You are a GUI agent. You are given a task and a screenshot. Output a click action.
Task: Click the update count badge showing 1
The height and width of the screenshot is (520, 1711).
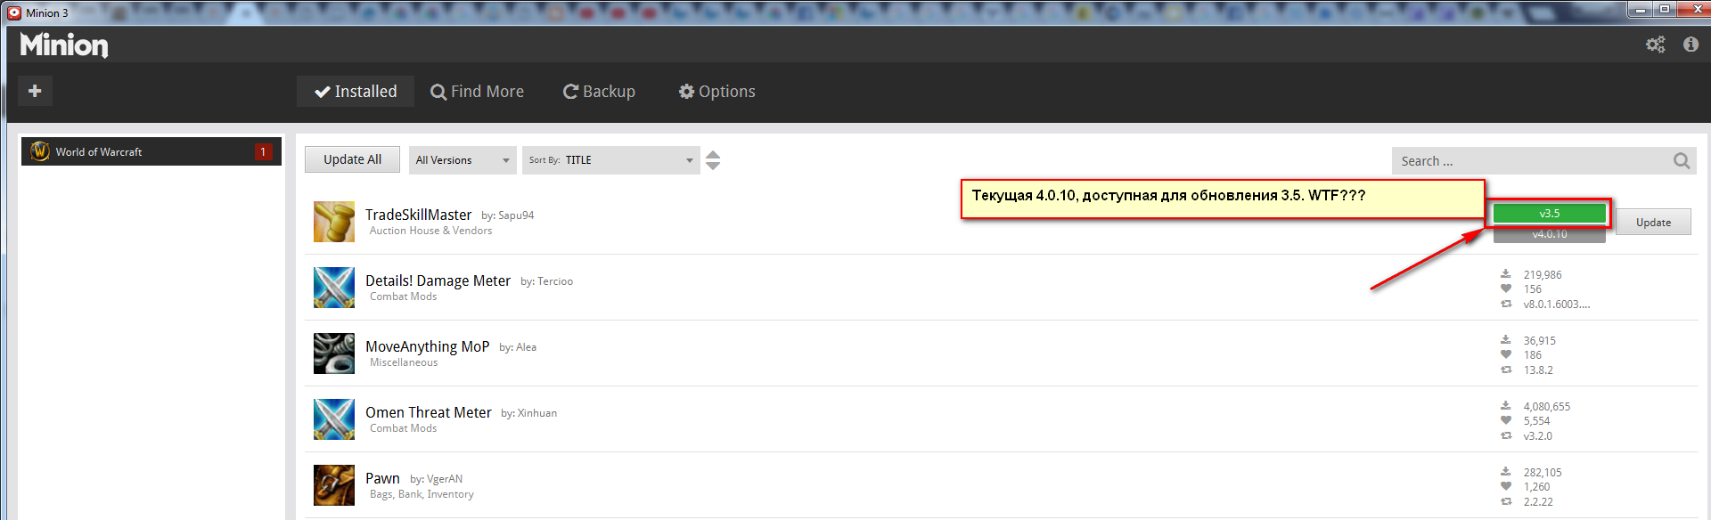tap(263, 151)
